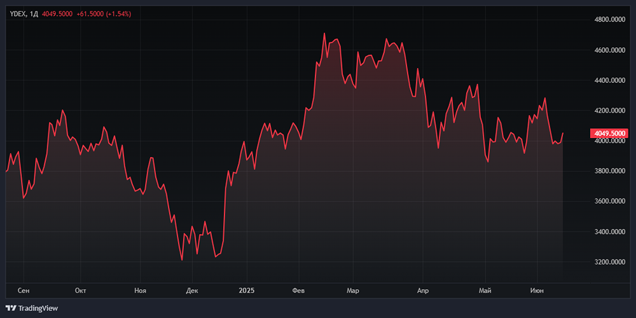
Task: Select the Апр label on time axis
Action: pyautogui.click(x=423, y=291)
